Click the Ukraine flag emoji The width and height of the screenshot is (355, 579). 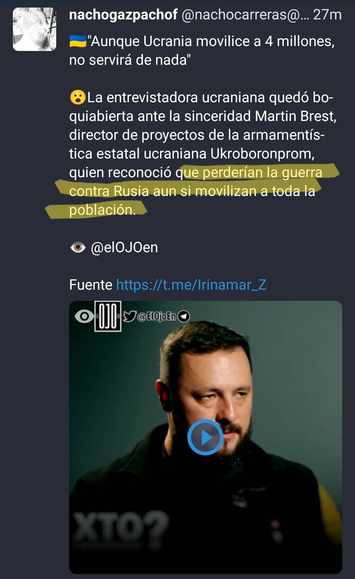coord(78,42)
